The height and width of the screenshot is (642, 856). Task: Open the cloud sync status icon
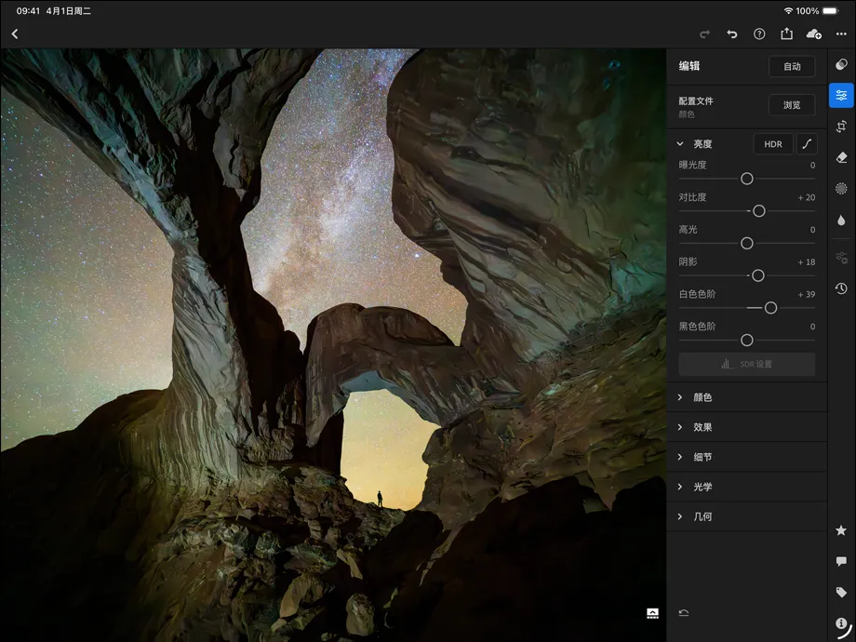tap(814, 34)
